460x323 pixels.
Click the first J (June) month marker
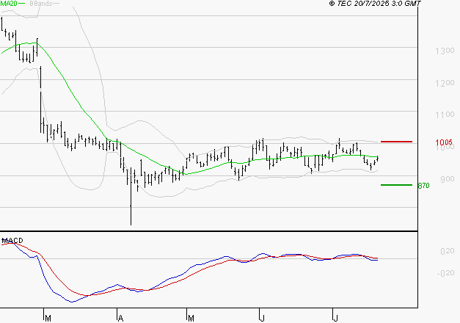coord(262,318)
